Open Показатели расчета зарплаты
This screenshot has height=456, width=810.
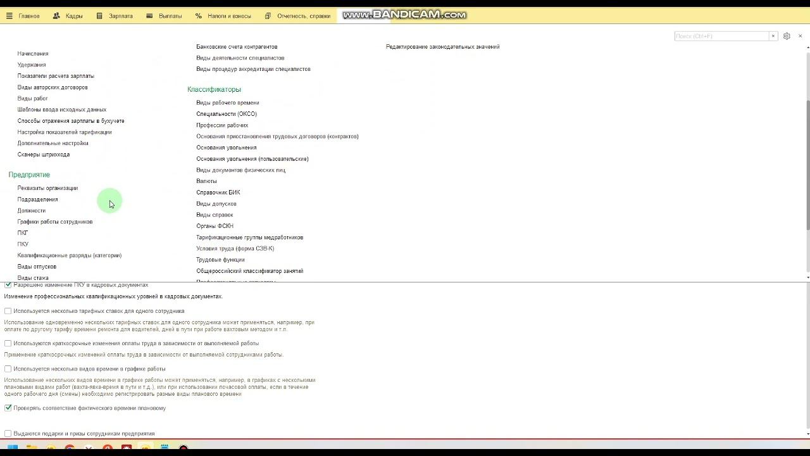(x=56, y=76)
